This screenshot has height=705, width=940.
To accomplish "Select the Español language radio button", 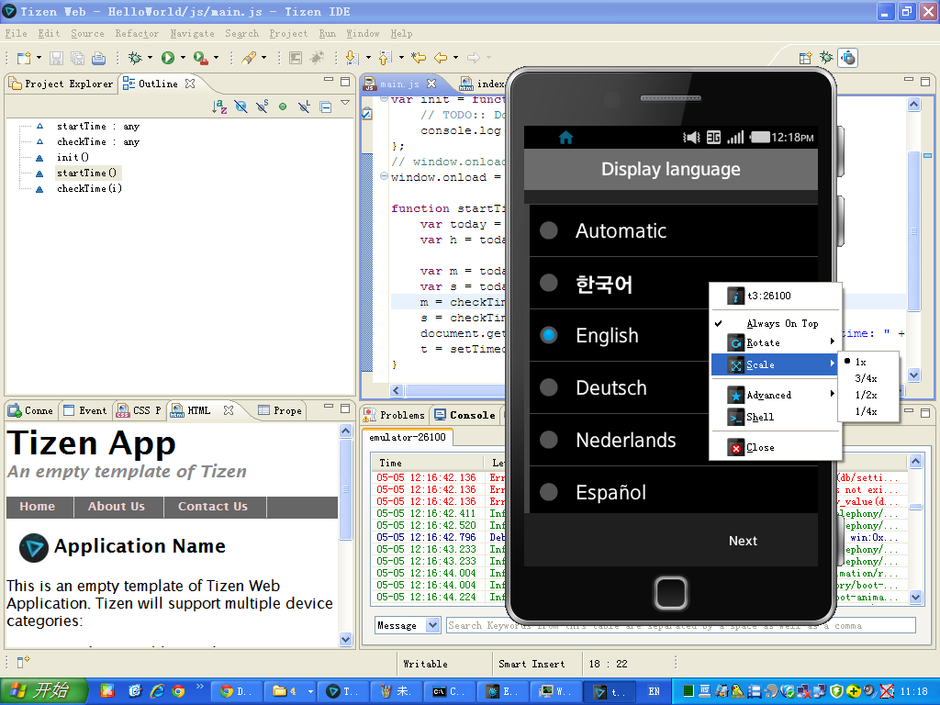I will pos(549,492).
